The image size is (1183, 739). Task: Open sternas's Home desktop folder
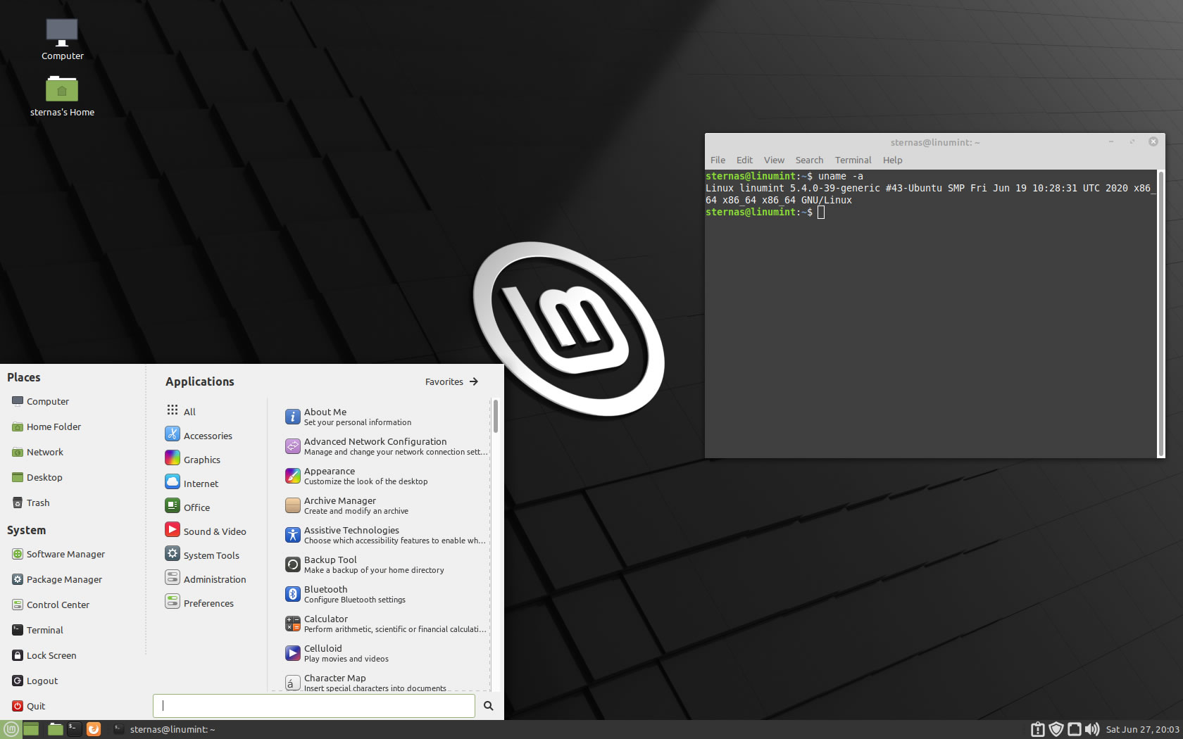pyautogui.click(x=62, y=96)
